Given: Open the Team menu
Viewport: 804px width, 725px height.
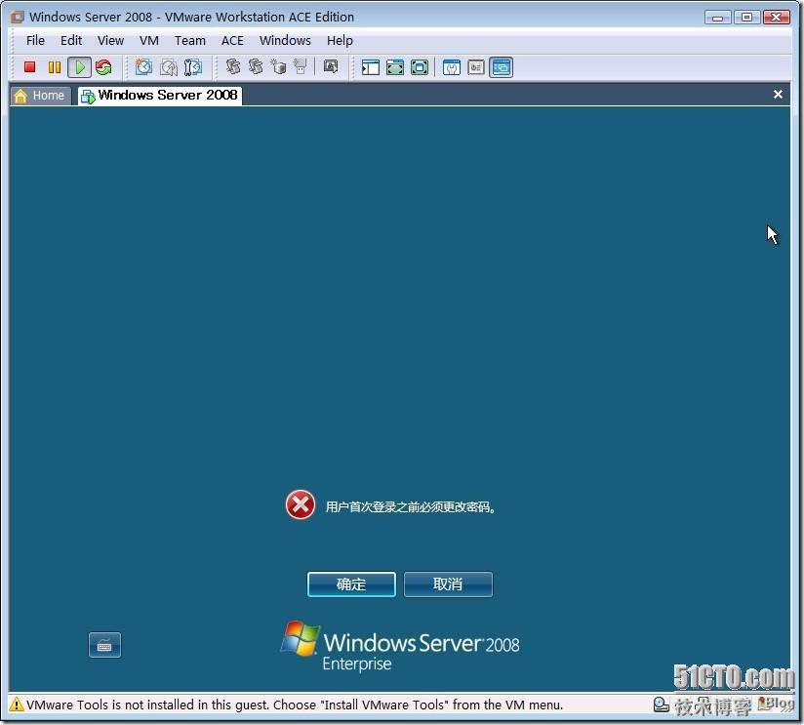Looking at the screenshot, I should (x=190, y=41).
